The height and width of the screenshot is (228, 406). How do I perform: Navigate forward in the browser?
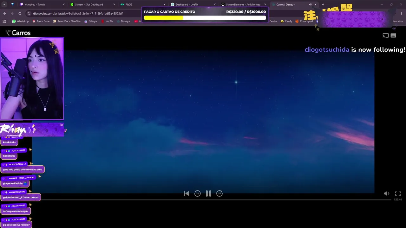click(x=12, y=13)
